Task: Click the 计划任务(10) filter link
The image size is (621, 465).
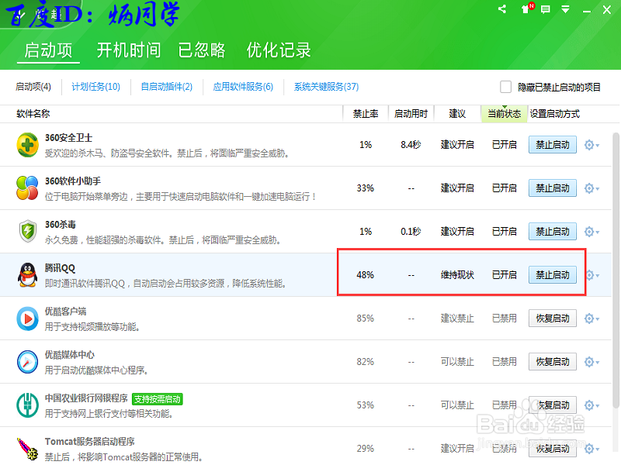Action: [95, 88]
